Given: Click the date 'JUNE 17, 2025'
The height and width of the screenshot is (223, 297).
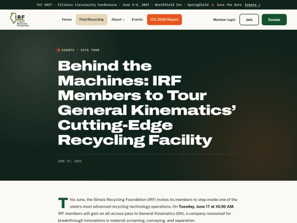Looking at the screenshot, I should [x=69, y=161].
